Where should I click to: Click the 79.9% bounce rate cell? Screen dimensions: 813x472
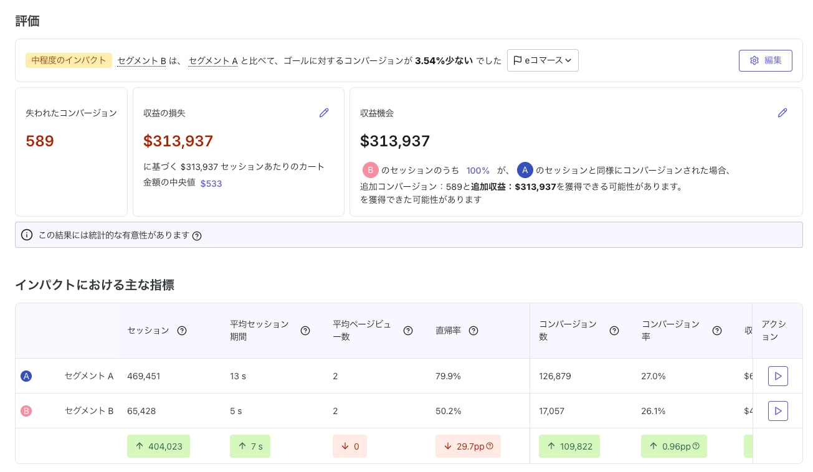[x=448, y=376]
